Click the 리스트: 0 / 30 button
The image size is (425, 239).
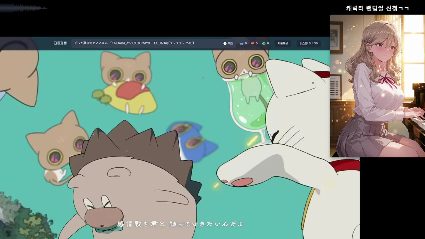point(308,43)
